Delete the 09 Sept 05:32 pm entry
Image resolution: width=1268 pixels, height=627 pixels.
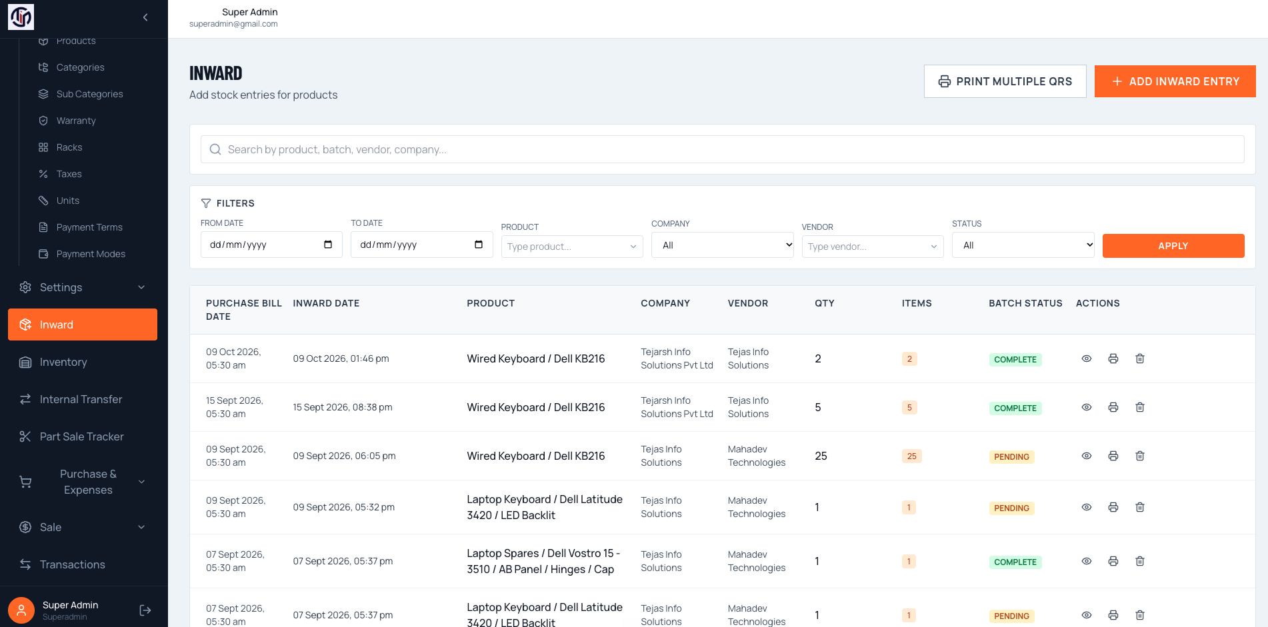pyautogui.click(x=1139, y=507)
